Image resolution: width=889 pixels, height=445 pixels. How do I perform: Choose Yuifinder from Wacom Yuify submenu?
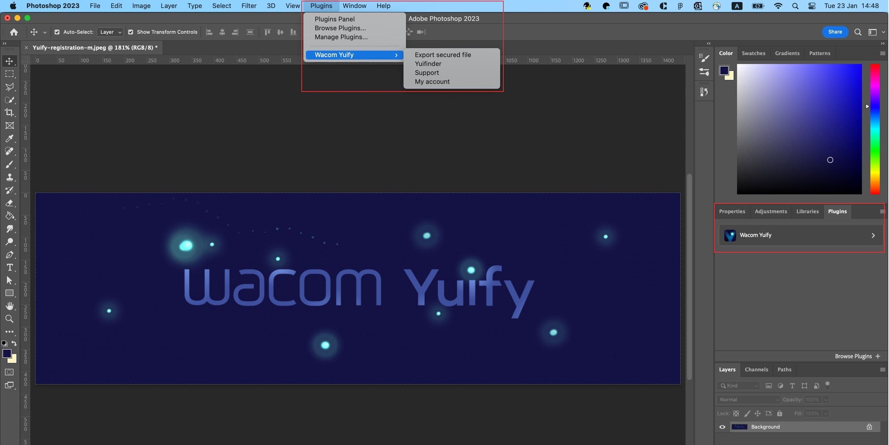coord(428,64)
